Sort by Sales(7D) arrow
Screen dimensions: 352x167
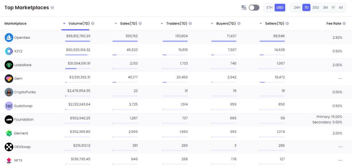pos(116,23)
